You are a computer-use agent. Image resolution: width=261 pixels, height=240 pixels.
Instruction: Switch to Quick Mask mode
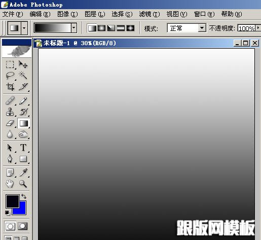coord(23,226)
